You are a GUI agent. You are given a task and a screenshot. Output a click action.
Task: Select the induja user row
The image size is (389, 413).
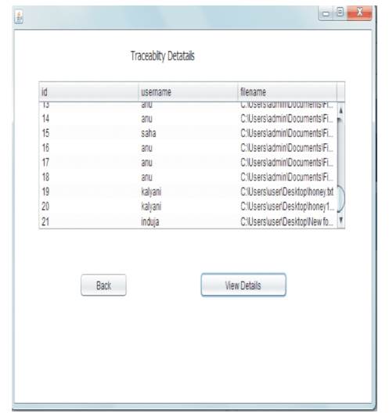point(188,221)
